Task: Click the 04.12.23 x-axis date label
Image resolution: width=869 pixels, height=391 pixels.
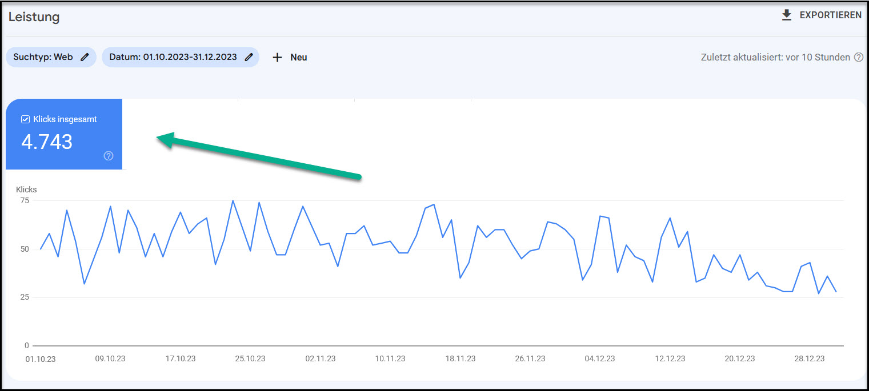Action: (600, 358)
